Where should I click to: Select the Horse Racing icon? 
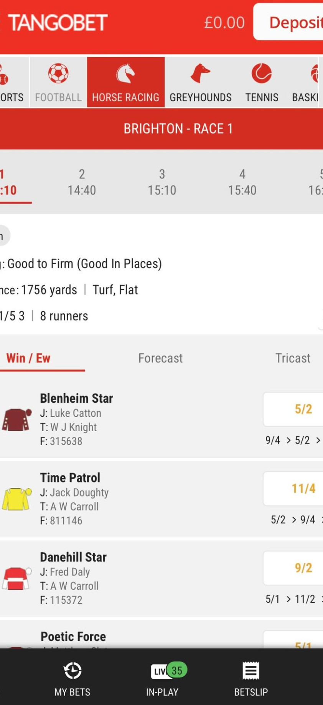click(x=125, y=73)
